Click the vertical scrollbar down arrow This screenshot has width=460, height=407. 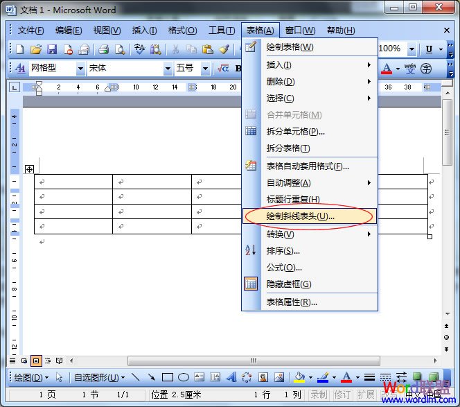447,314
